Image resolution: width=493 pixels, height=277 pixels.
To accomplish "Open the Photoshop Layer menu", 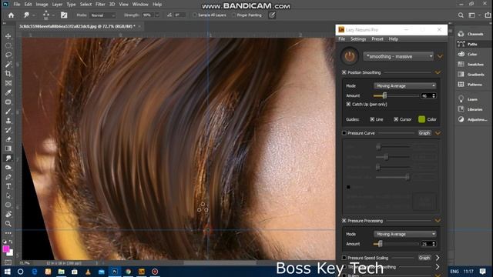I will click(x=57, y=5).
